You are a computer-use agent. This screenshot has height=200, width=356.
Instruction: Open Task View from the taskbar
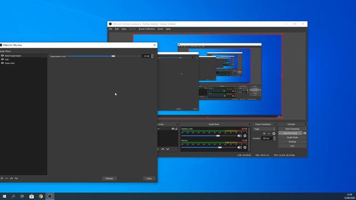click(22, 196)
